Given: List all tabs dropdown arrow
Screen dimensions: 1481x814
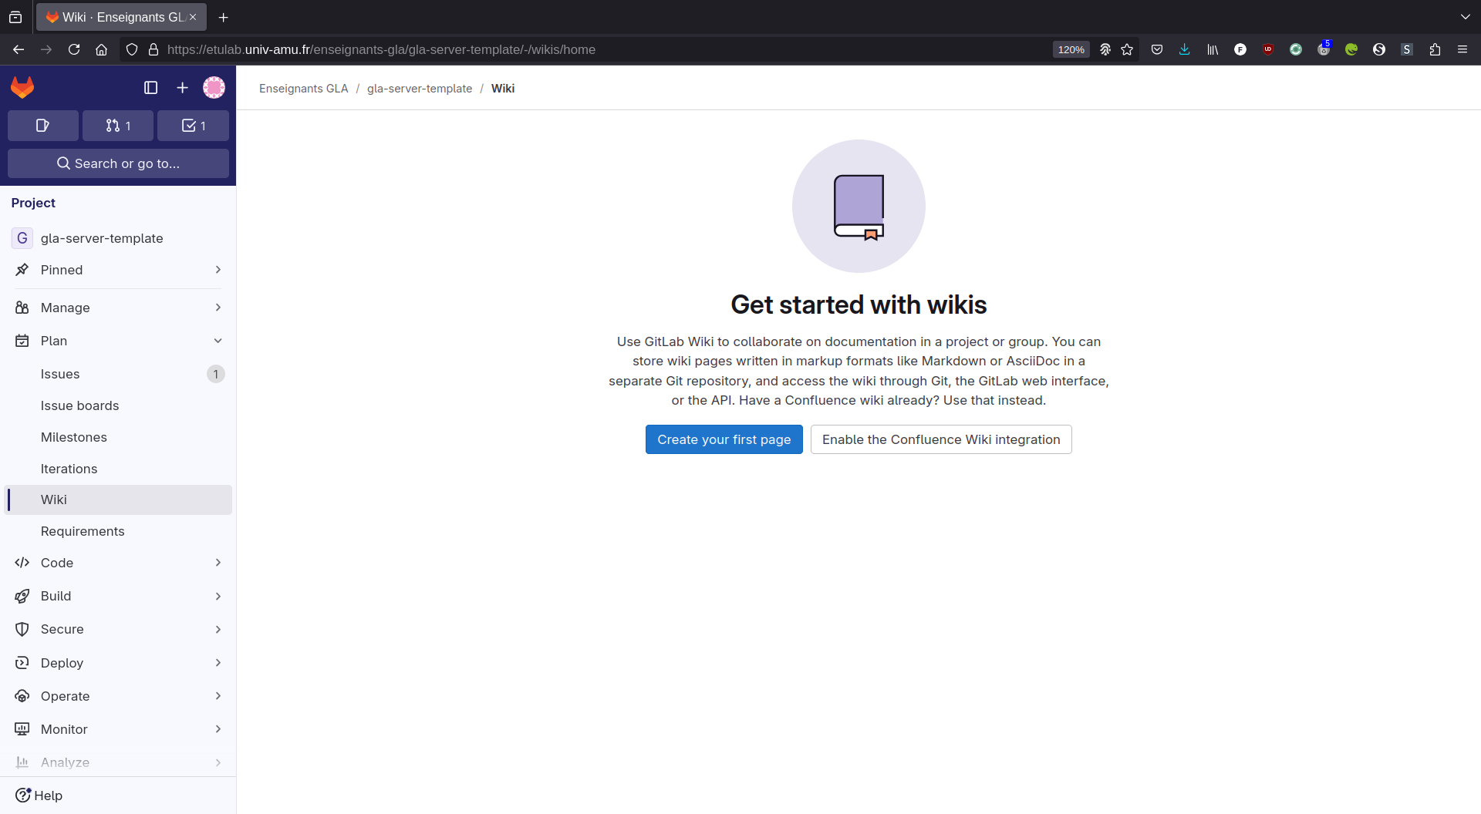Looking at the screenshot, I should point(1466,17).
